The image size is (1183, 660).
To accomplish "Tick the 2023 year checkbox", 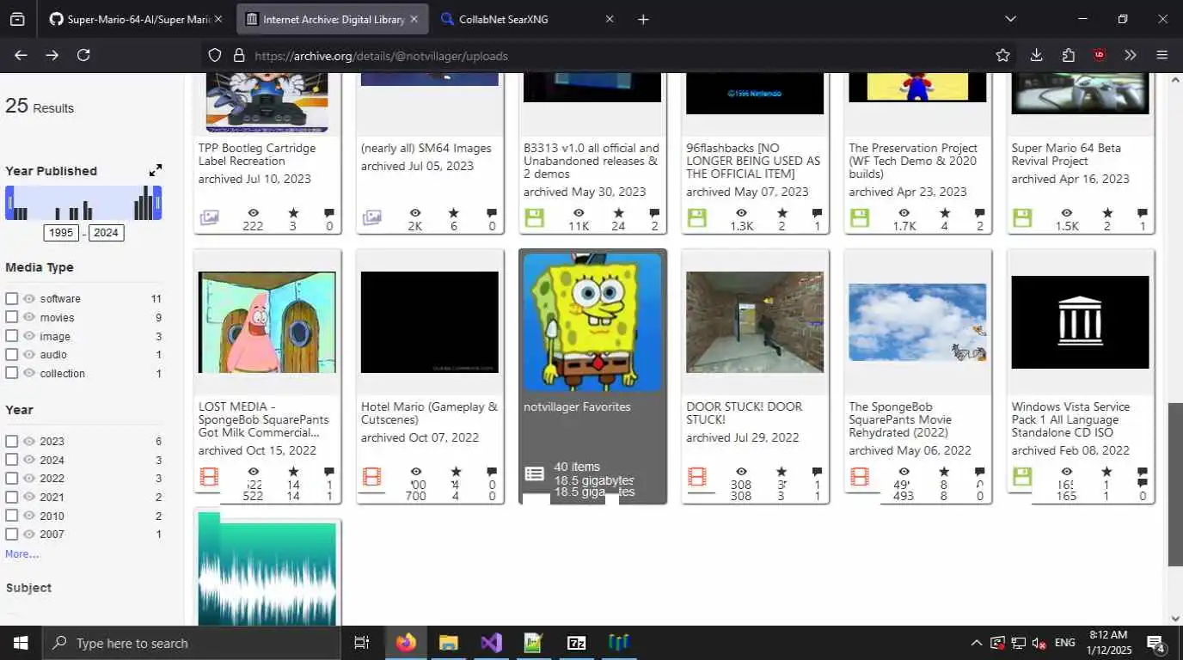I will (12, 442).
